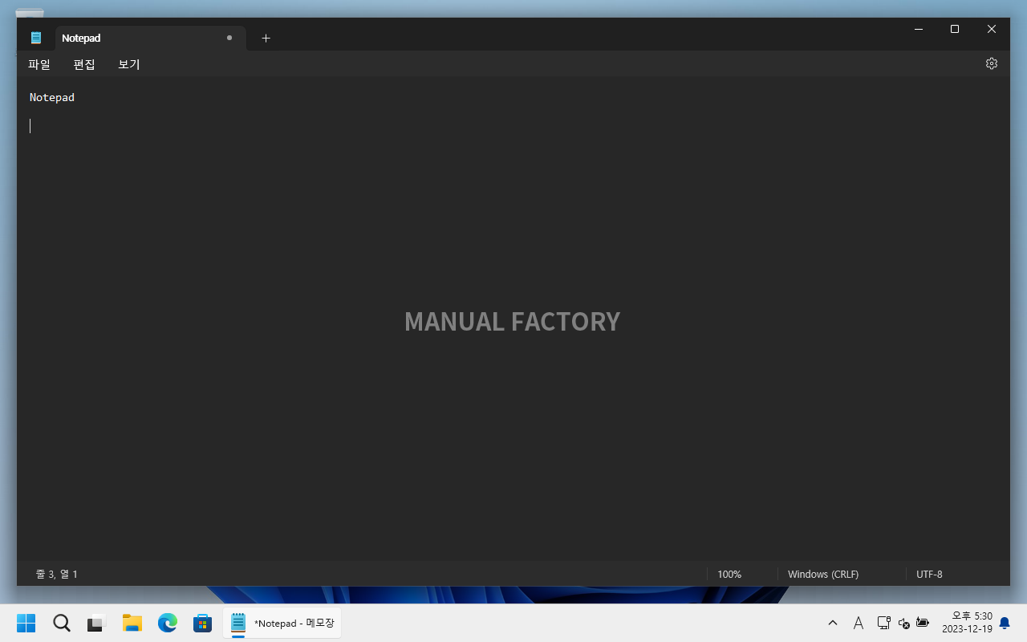
Task: Close the Notepad window
Action: [992, 29]
